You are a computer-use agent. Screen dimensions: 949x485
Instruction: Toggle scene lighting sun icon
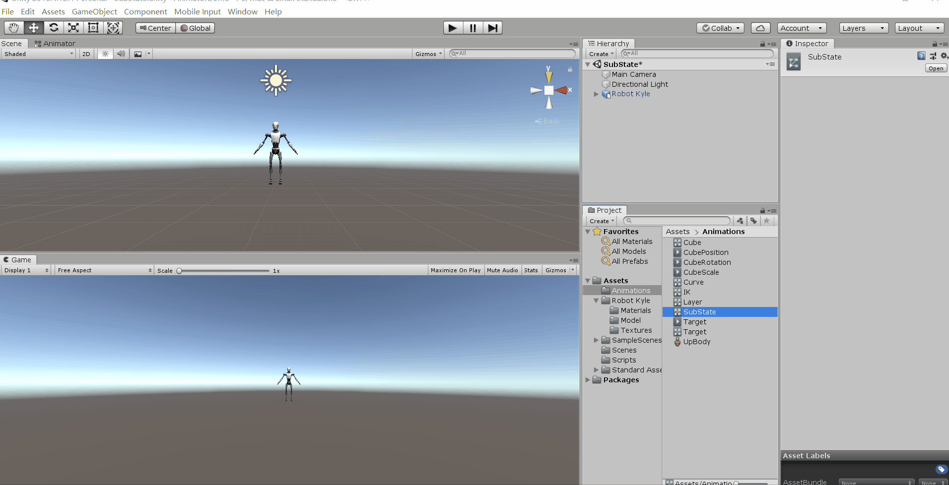click(x=105, y=54)
